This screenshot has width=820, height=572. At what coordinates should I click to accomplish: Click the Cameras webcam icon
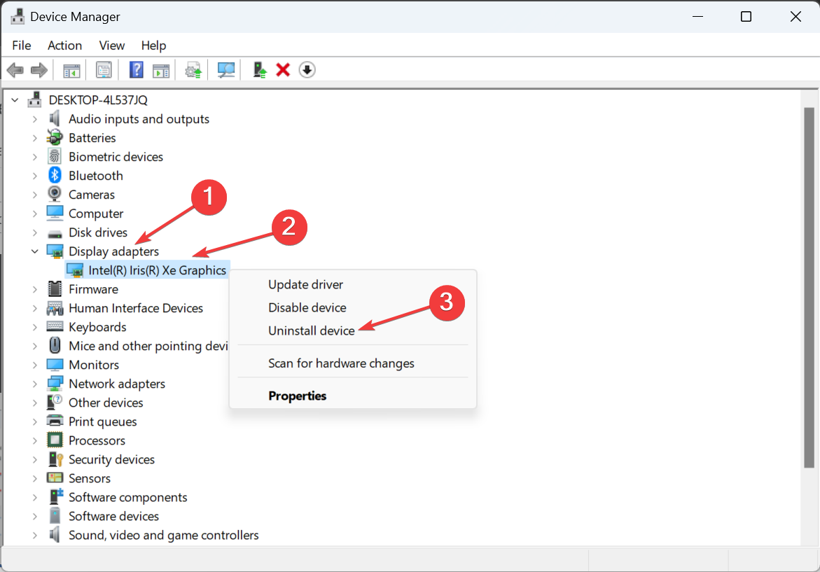(x=55, y=194)
